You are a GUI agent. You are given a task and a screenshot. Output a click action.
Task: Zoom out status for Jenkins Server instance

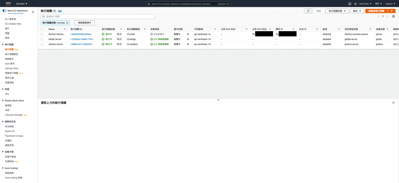pos(121,44)
